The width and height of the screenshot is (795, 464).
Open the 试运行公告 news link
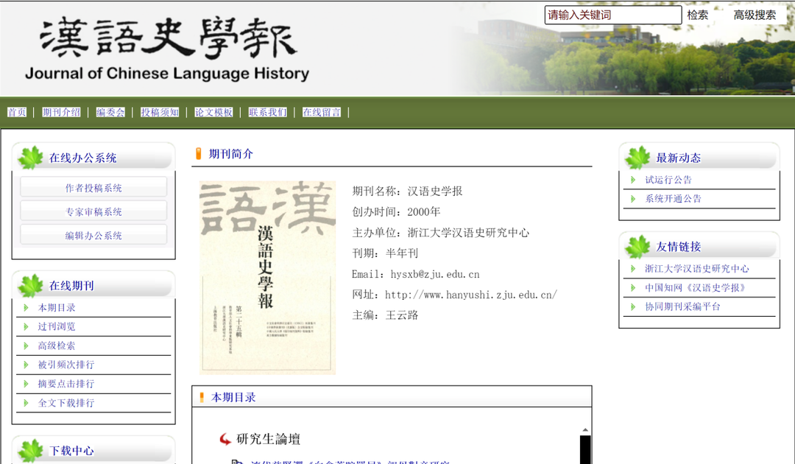click(x=668, y=180)
